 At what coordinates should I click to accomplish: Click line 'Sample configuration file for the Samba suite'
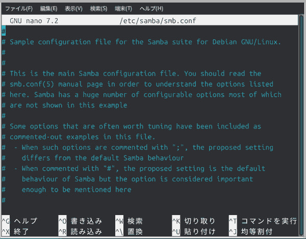[141, 42]
